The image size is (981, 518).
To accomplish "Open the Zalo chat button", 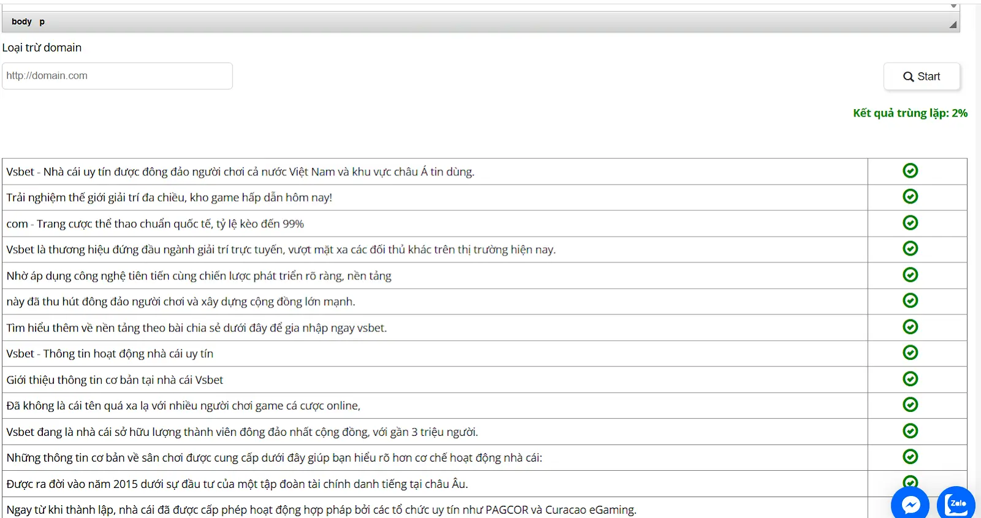I will (x=956, y=504).
